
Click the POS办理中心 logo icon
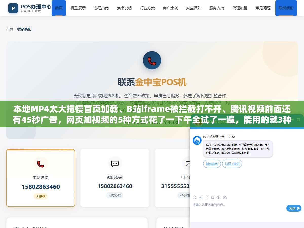[13, 8]
